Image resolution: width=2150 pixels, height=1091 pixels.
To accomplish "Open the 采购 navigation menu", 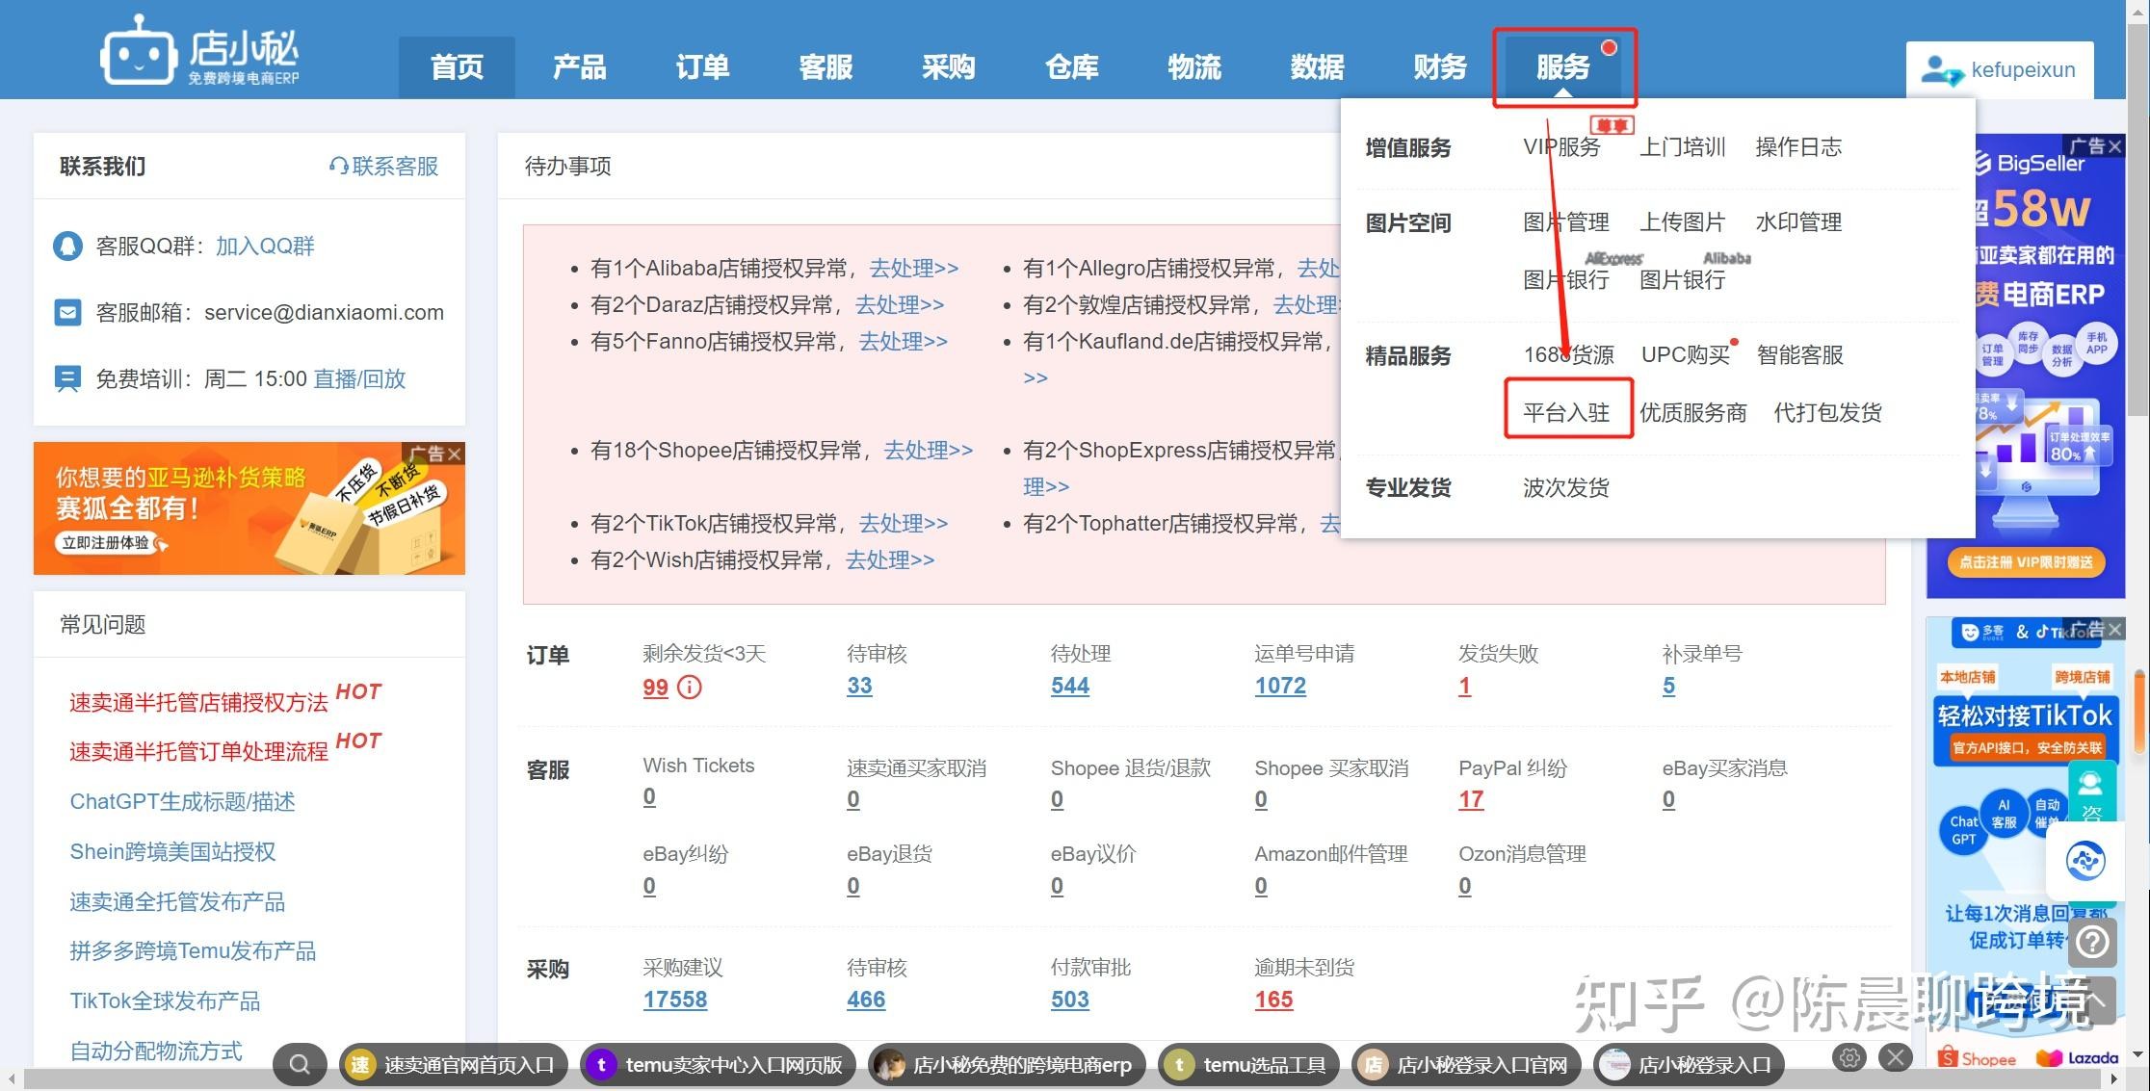I will click(949, 67).
